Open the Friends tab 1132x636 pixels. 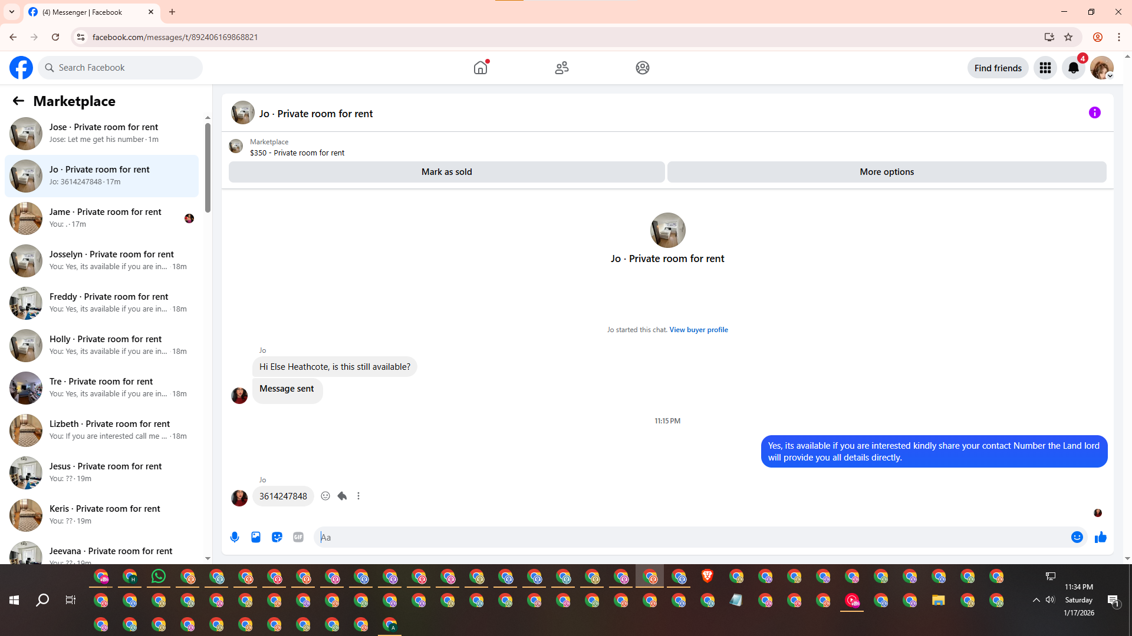coord(561,68)
